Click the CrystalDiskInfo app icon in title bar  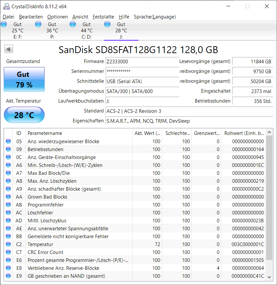coord(6,6)
